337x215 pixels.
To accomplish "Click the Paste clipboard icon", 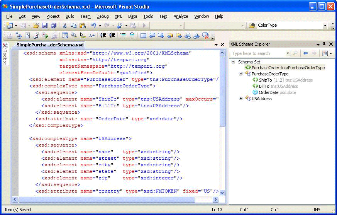I will [x=83, y=26].
